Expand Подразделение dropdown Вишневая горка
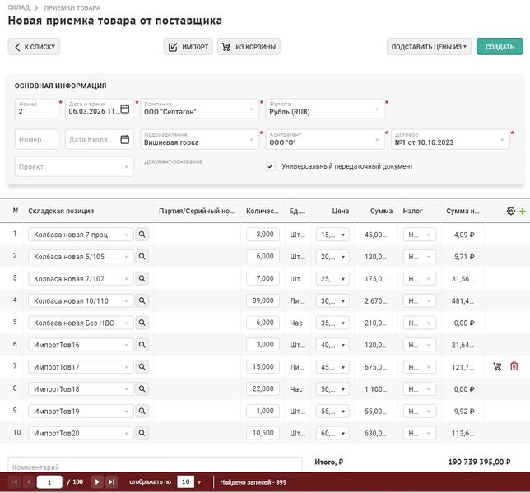Screen dimensions: 530x493 pyautogui.click(x=252, y=140)
